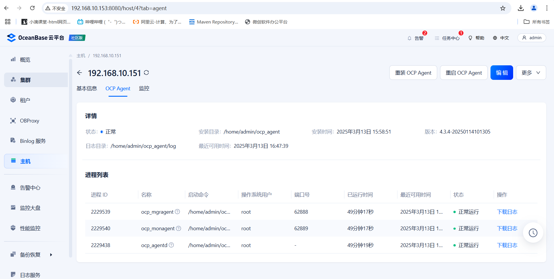Click version 4.3.4-20250114101305 text
554x279 pixels.
click(x=465, y=132)
